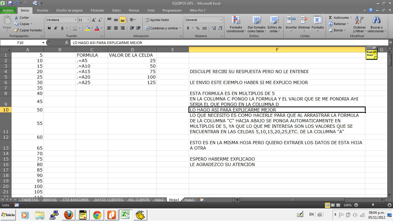Viewport: 393px width, 221px height.
Task: Switch to Revisar ribbon tab
Action: coord(134,10)
